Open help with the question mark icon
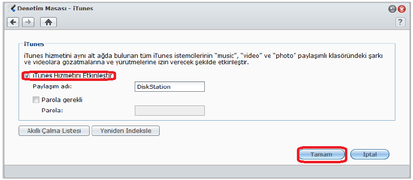413x180 pixels. coord(400,22)
